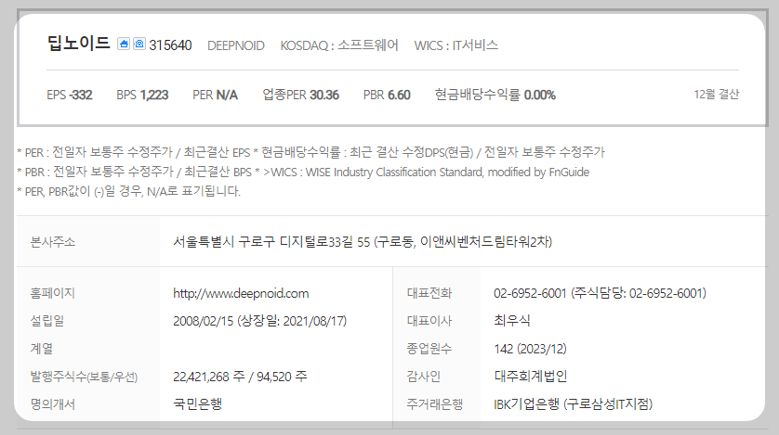Image resolution: width=779 pixels, height=435 pixels.
Task: Select the 업종PER 30.36 value
Action: [300, 95]
